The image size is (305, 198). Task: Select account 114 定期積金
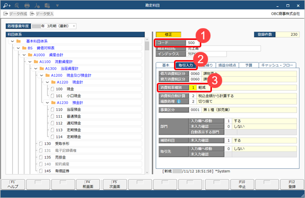point(95,136)
